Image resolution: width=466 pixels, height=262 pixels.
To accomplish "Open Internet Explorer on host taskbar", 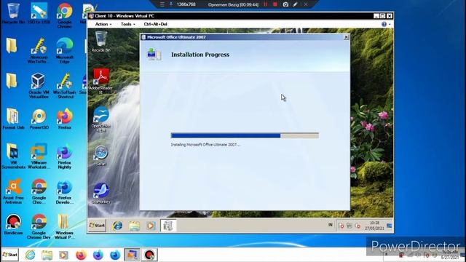I will pyautogui.click(x=30, y=255).
